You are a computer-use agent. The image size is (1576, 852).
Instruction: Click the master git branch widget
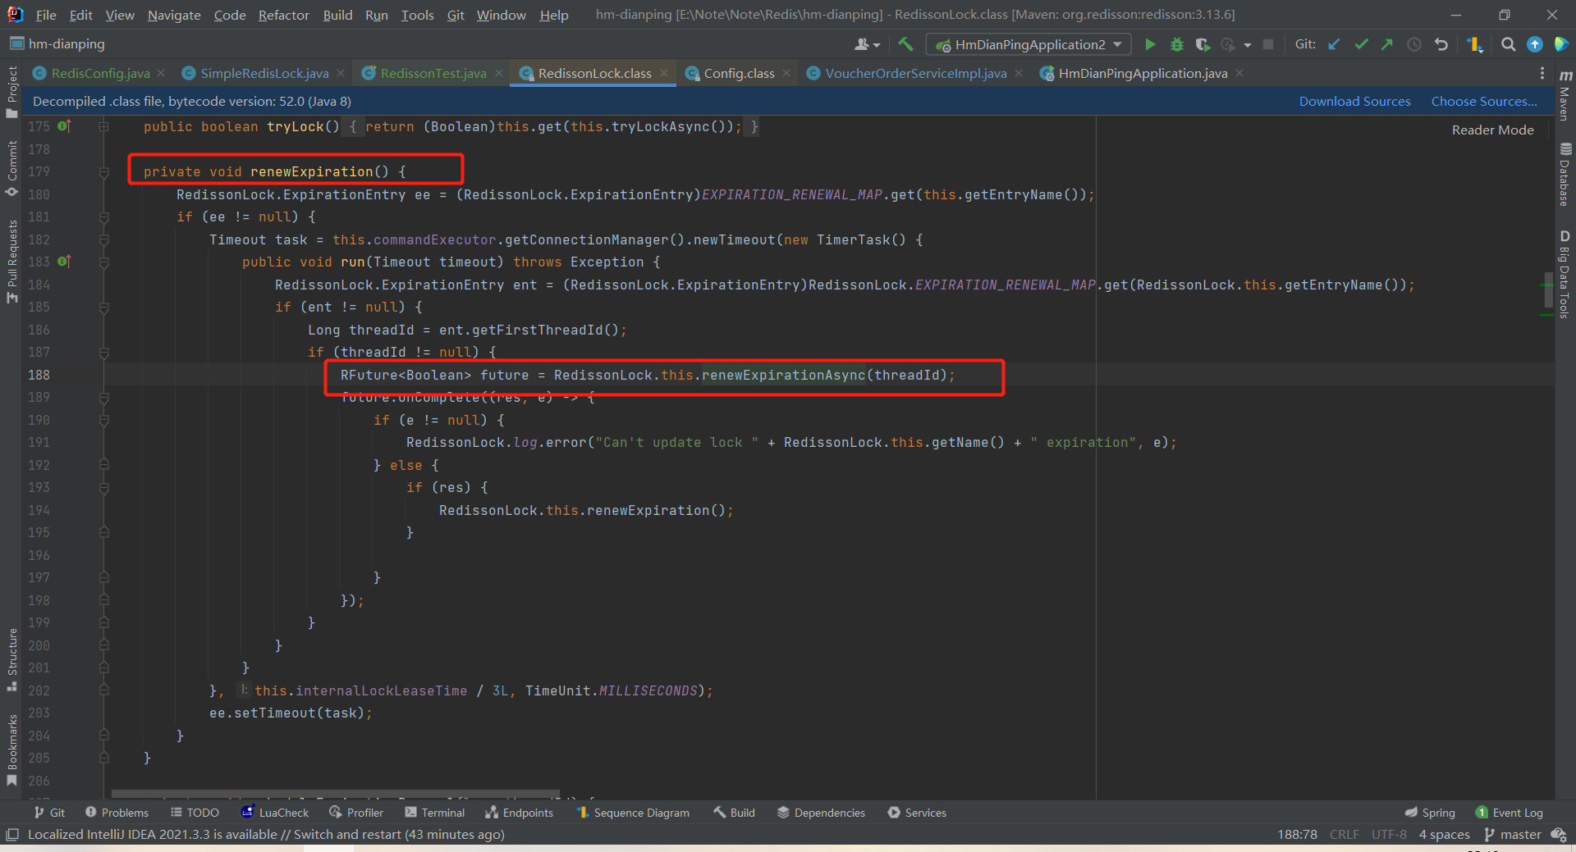click(1513, 835)
